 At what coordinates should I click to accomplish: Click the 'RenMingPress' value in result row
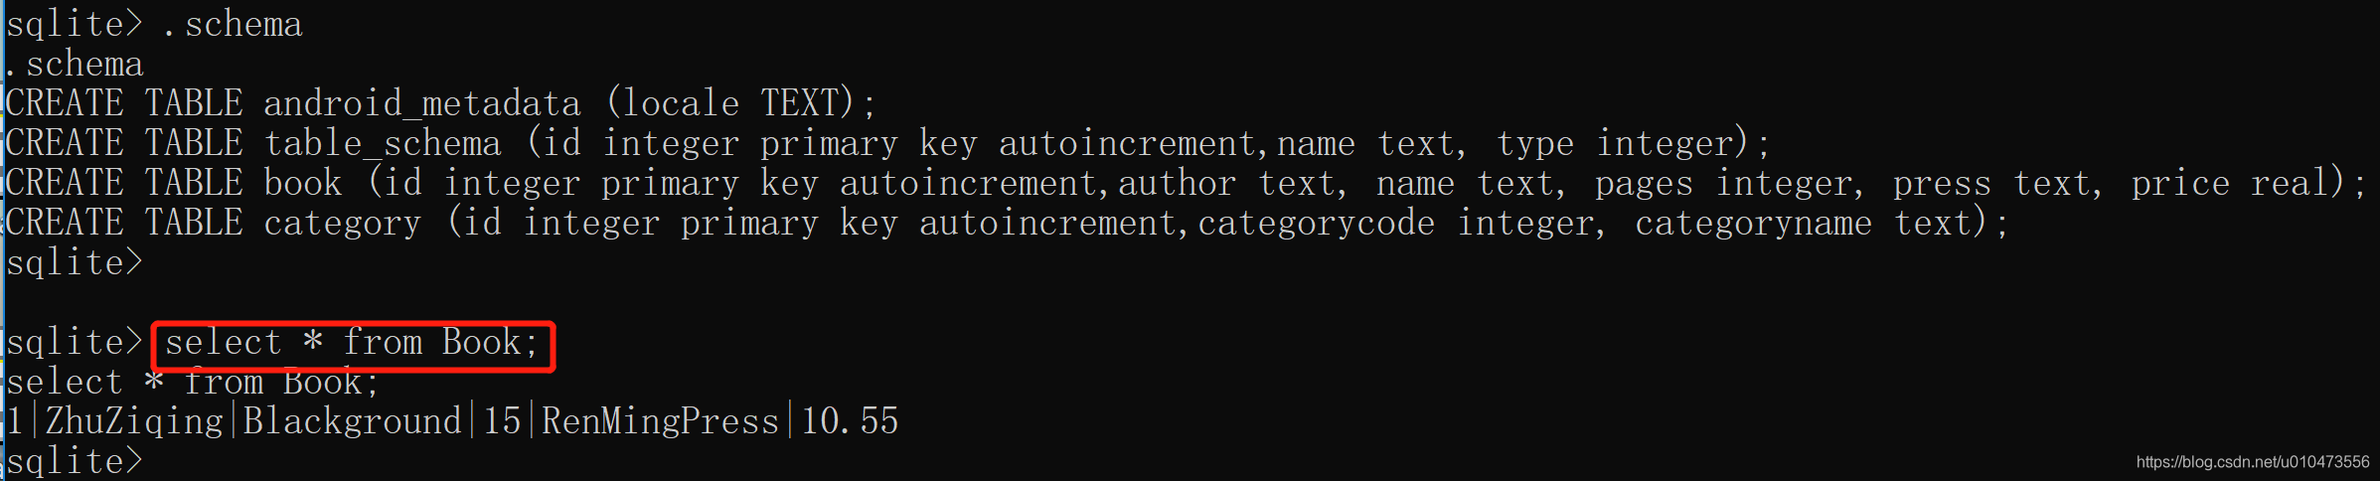pyautogui.click(x=661, y=421)
